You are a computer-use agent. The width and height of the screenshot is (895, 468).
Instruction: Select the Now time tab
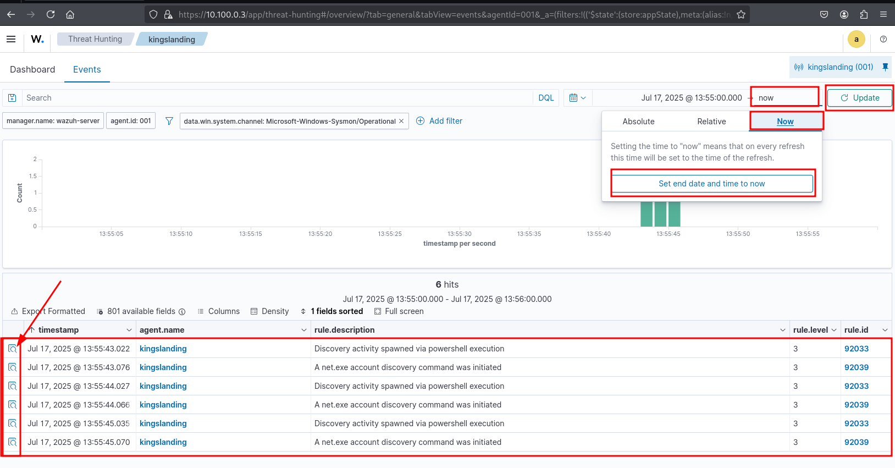[785, 122]
